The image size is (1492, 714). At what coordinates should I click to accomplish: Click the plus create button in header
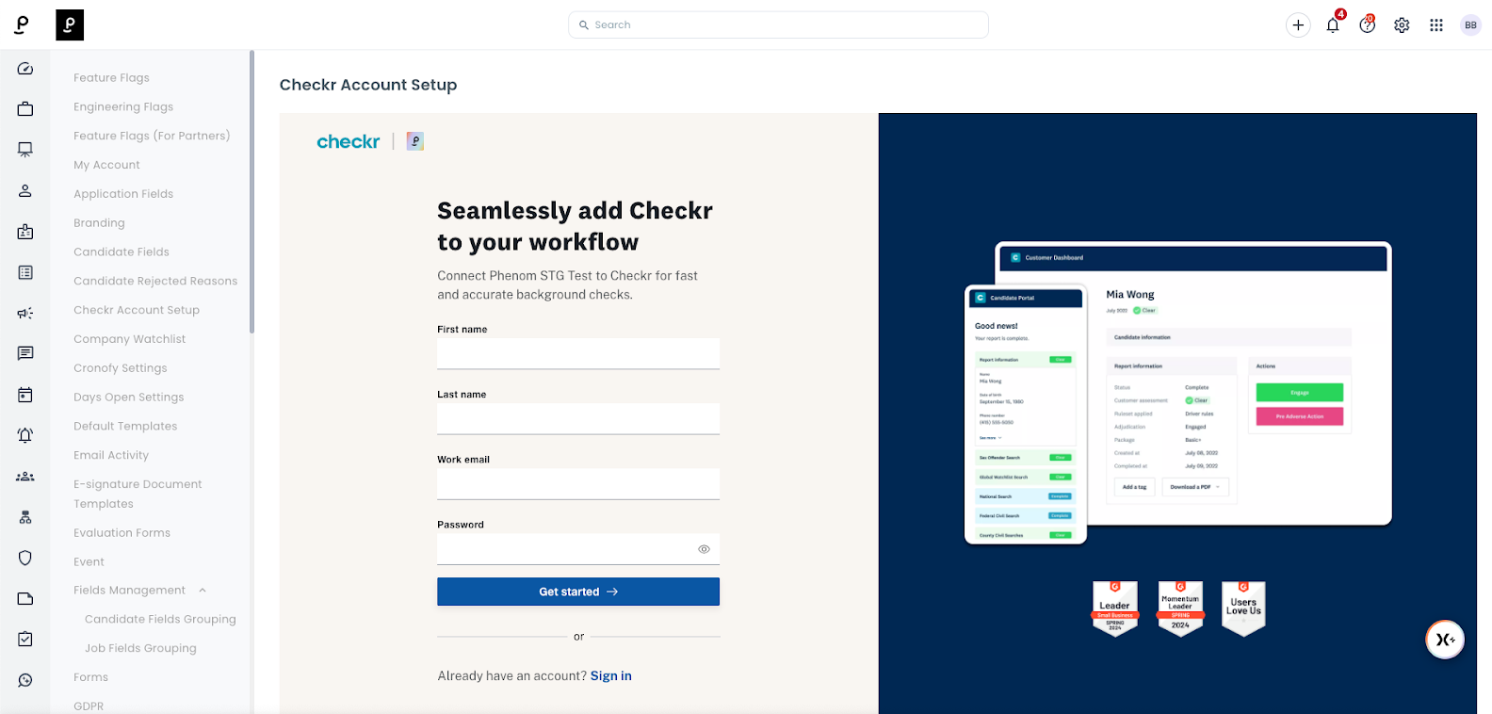(1298, 25)
